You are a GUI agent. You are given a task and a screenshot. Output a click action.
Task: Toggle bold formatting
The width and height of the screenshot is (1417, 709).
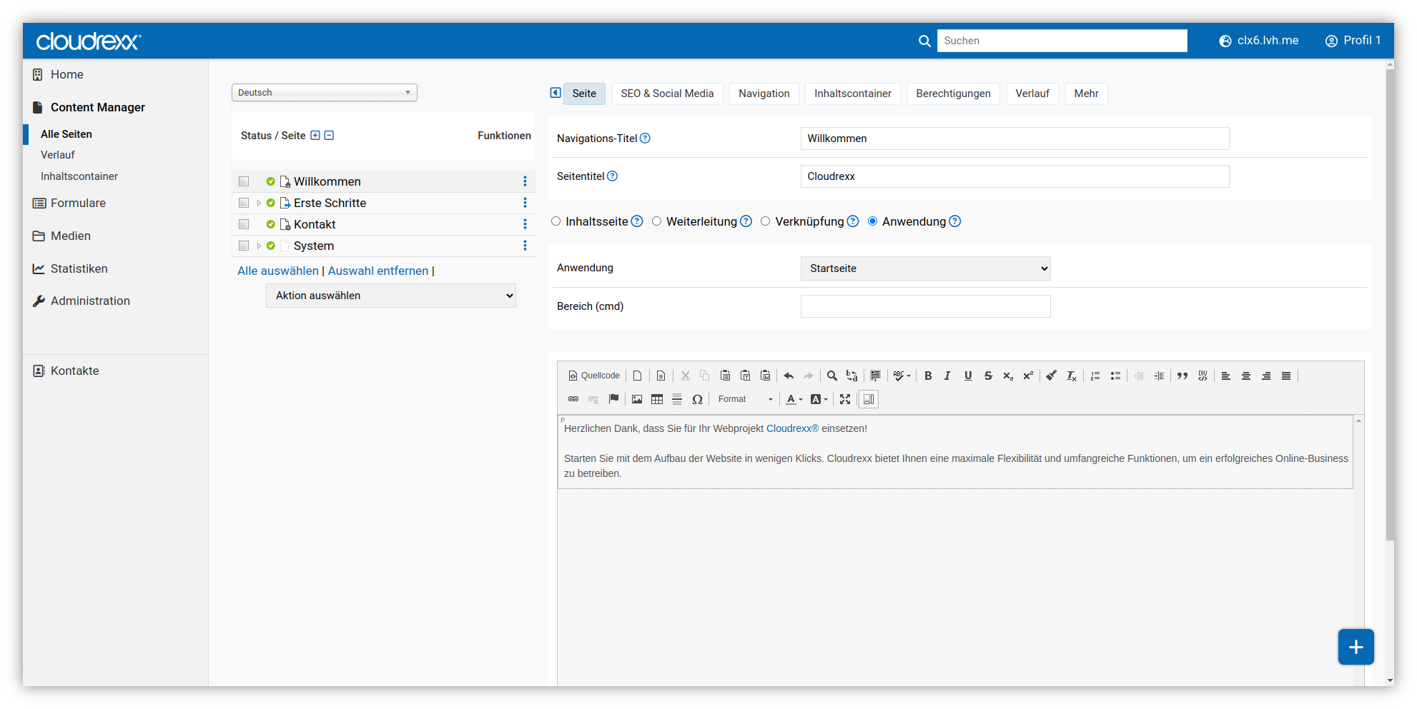[x=928, y=376]
